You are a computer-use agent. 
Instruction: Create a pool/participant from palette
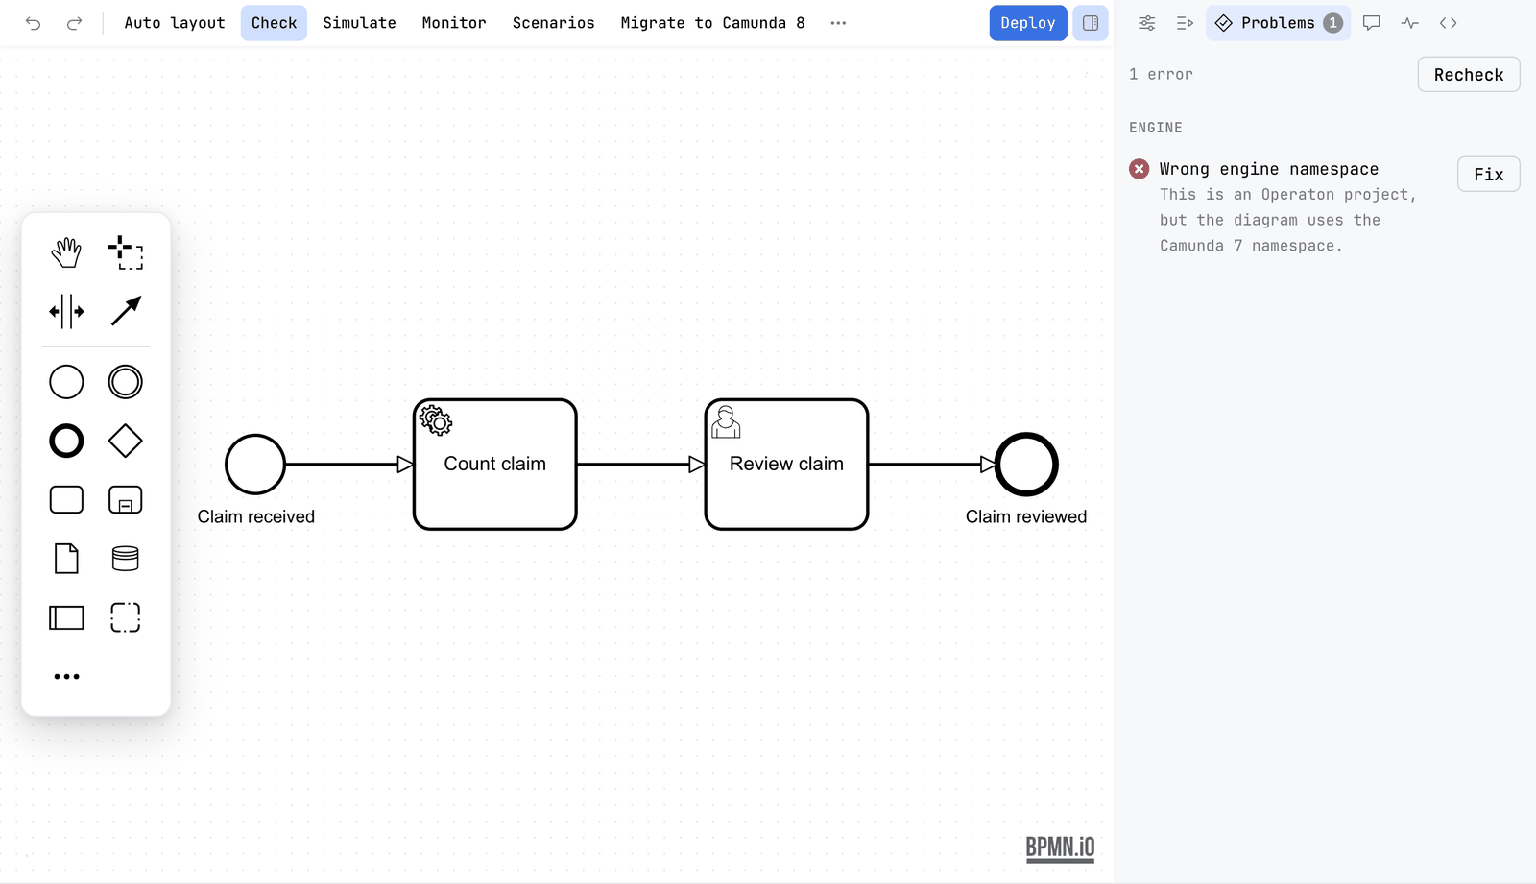[x=66, y=617]
